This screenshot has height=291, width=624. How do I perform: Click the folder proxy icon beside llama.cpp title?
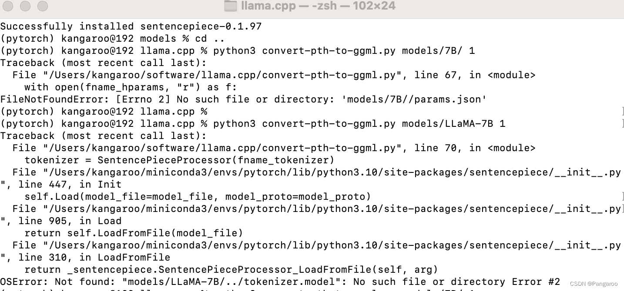point(230,7)
